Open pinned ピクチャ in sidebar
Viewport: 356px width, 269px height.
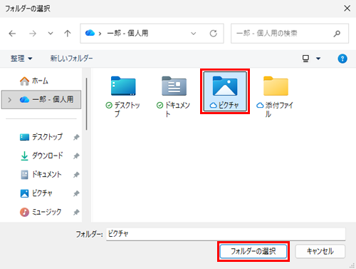(x=36, y=193)
